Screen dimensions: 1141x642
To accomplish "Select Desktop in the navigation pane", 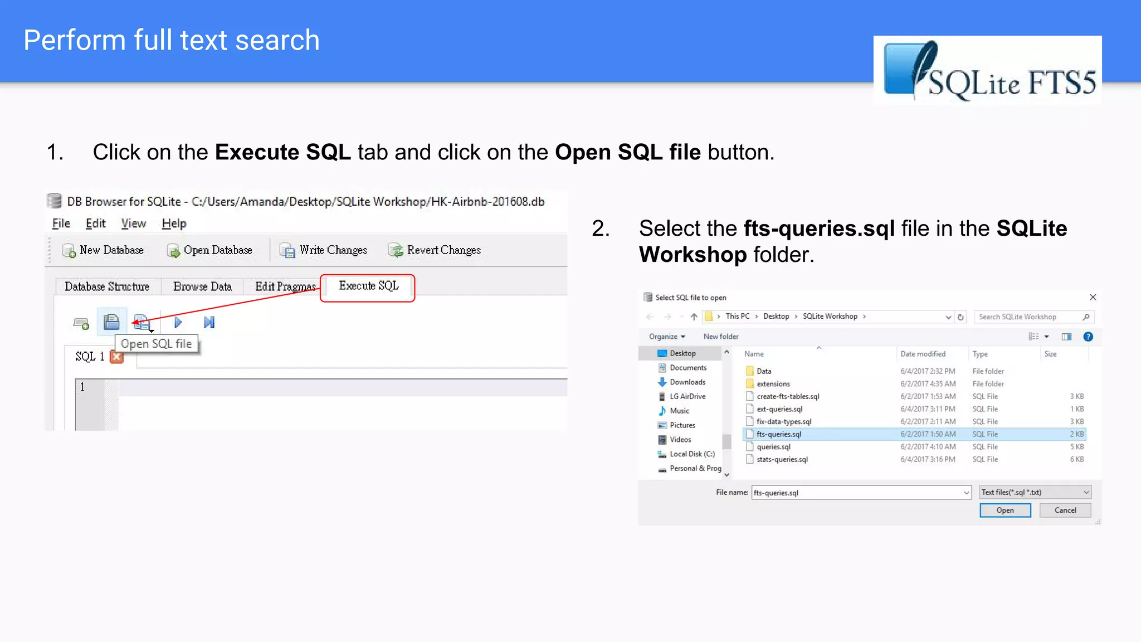I will pyautogui.click(x=682, y=353).
